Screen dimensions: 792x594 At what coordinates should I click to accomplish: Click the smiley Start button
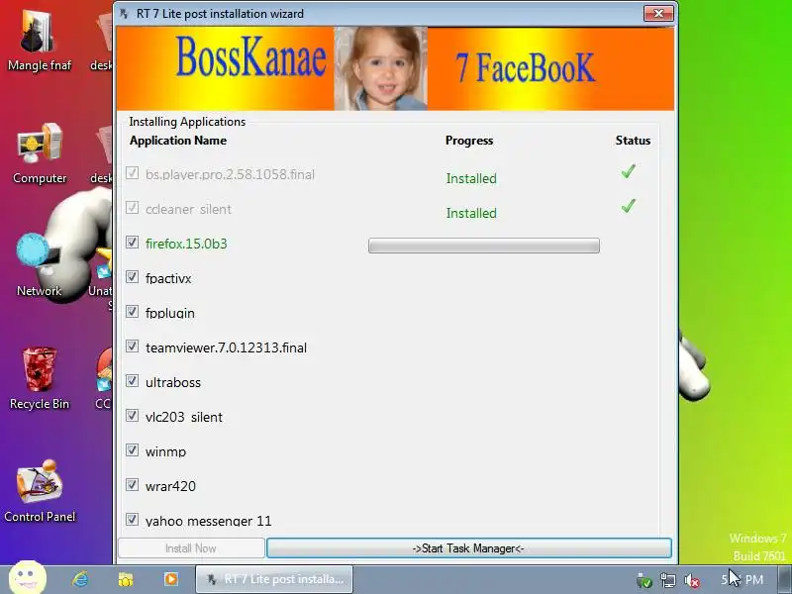pyautogui.click(x=28, y=578)
